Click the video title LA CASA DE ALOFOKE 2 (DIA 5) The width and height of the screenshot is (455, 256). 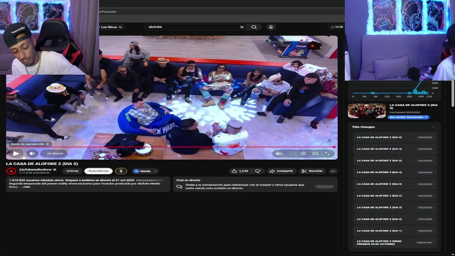(x=42, y=164)
